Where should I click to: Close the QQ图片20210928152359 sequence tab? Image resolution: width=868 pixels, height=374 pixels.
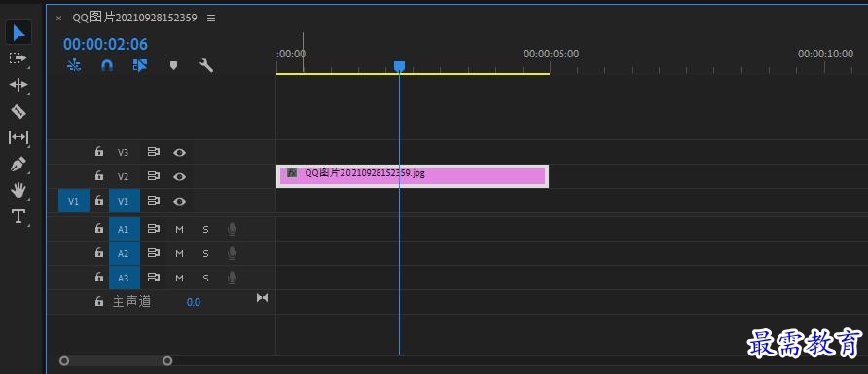58,19
